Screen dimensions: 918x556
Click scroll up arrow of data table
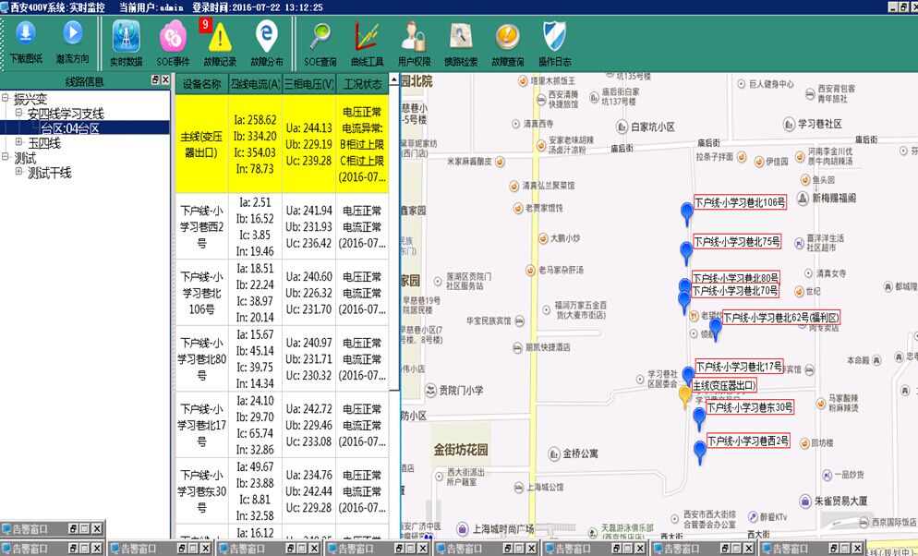click(394, 79)
